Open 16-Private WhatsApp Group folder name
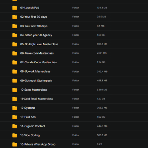 click(x=38, y=144)
